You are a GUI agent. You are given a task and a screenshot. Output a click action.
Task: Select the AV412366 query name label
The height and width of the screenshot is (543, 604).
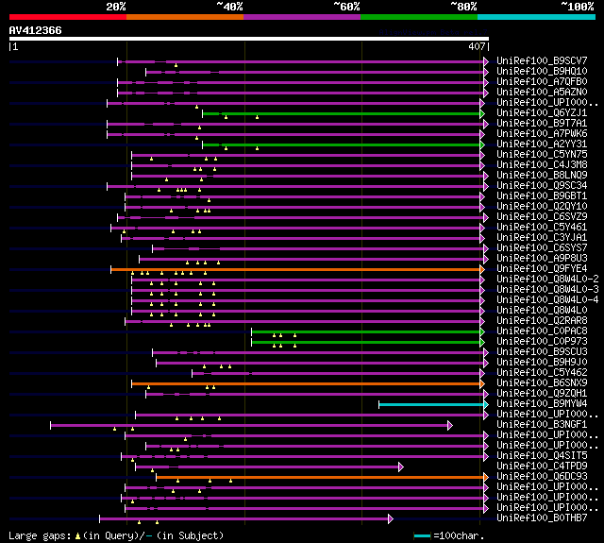click(36, 30)
